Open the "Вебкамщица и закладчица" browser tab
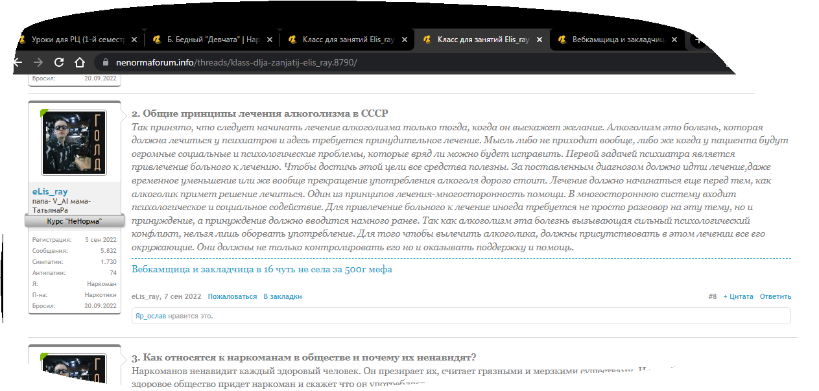This screenshot has height=391, width=819. pyautogui.click(x=617, y=40)
